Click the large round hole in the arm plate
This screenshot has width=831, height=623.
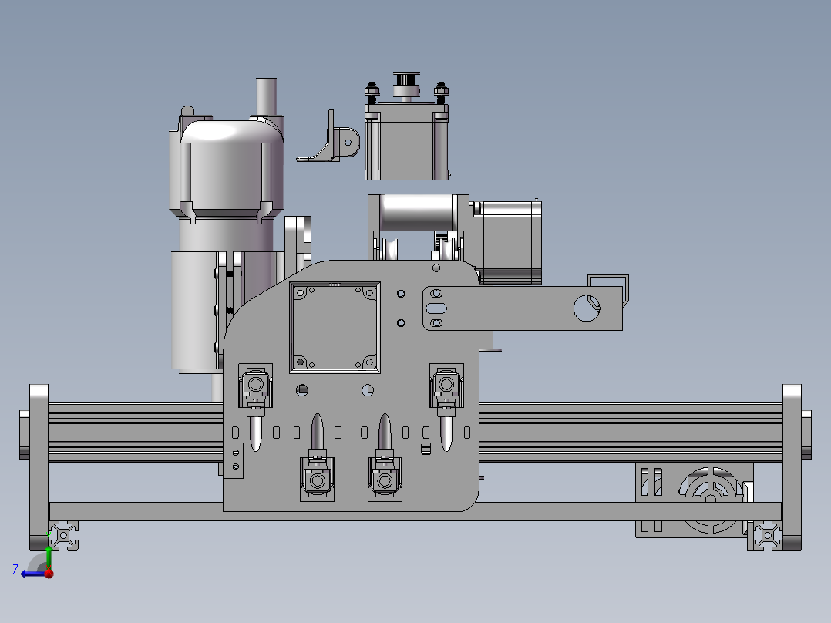(587, 308)
